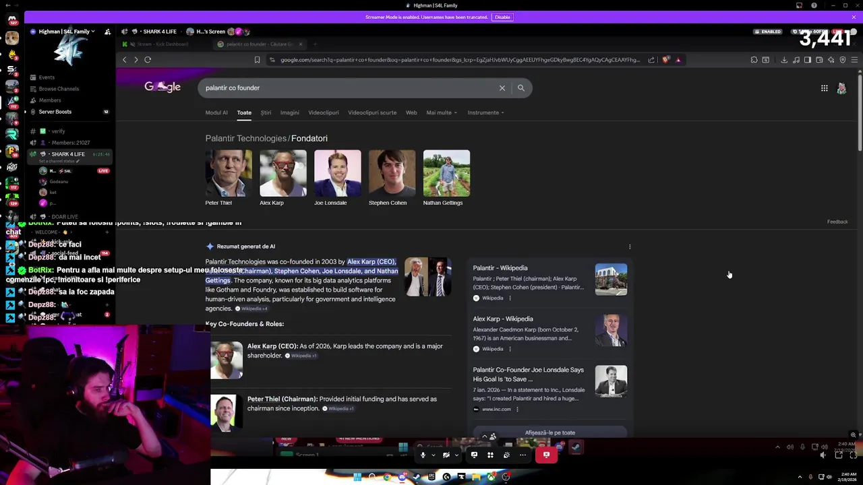Clear the Google search box with X

click(502, 88)
